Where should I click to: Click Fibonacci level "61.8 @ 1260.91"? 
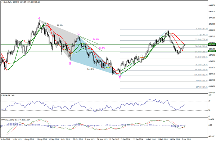click(x=201, y=57)
